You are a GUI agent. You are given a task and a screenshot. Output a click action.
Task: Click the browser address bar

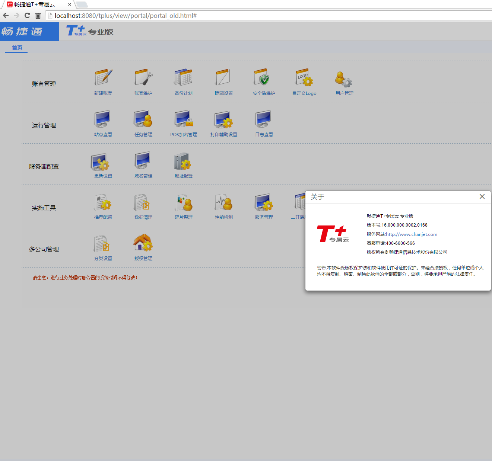pos(261,16)
